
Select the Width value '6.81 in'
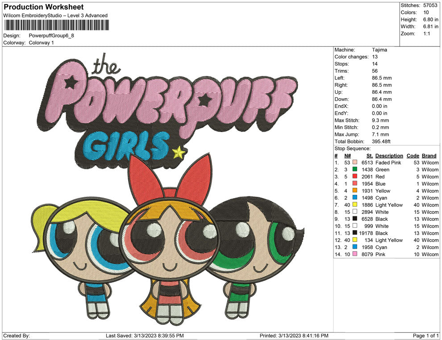(431, 26)
